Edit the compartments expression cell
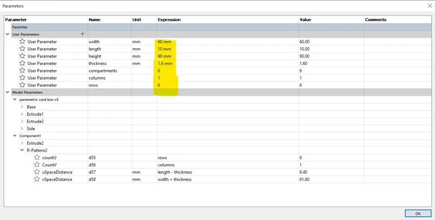Viewport: 435px width, 220px height. click(227, 70)
